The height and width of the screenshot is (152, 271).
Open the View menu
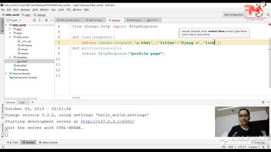coord(16,10)
